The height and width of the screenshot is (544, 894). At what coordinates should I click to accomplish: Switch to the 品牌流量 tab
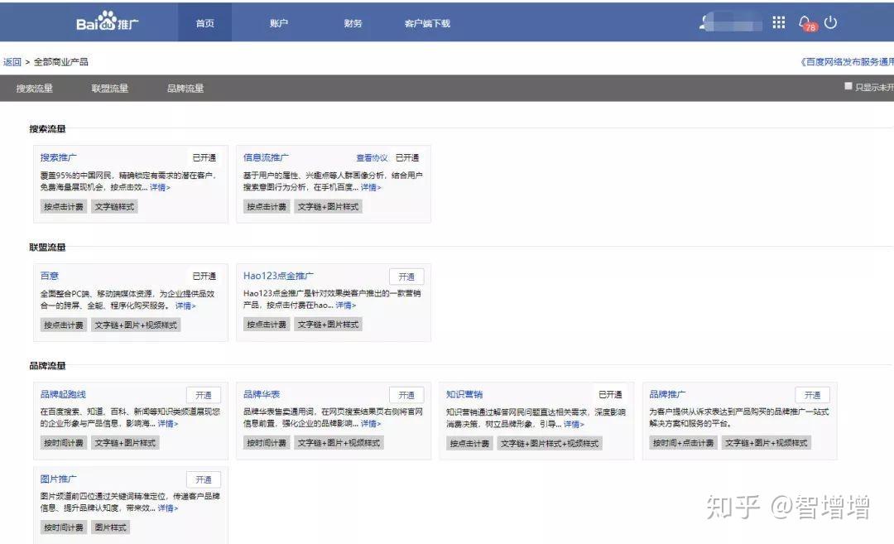pyautogui.click(x=185, y=89)
